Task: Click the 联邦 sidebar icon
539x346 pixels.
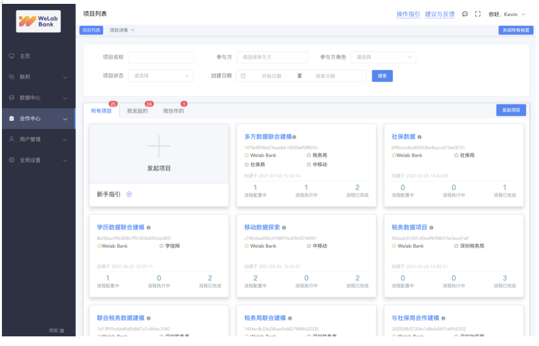Action: [12, 77]
